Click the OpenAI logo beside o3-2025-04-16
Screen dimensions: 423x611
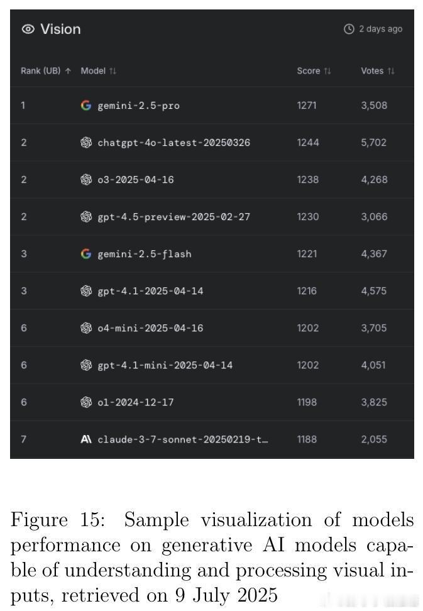coord(86,180)
